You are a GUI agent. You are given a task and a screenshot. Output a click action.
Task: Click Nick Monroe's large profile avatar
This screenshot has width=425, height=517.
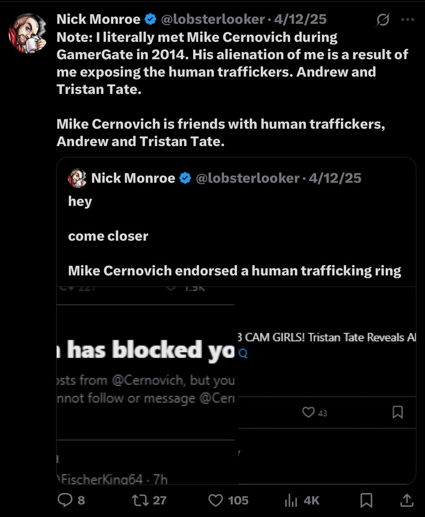(28, 34)
